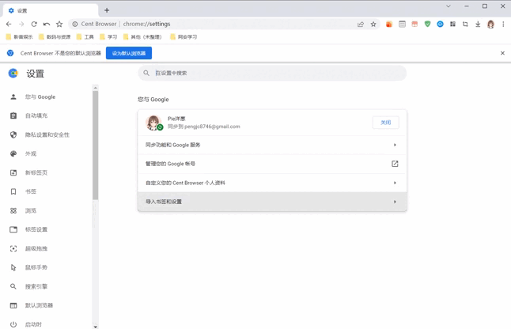Click the reload page icon

click(x=34, y=24)
